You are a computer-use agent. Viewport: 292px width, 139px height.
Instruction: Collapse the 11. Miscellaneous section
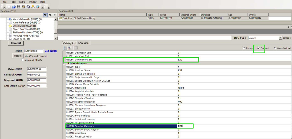tap(64, 63)
